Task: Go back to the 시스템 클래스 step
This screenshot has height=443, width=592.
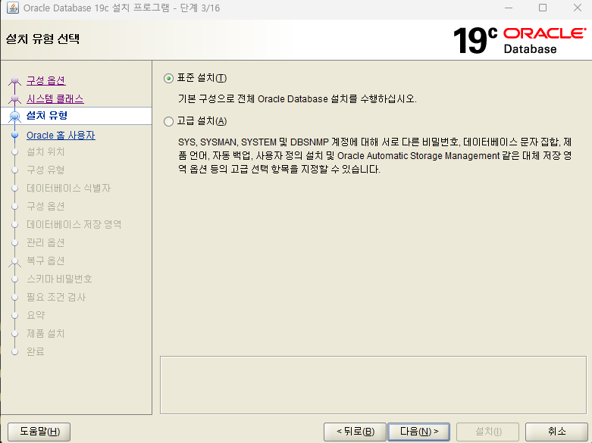Action: (x=55, y=99)
